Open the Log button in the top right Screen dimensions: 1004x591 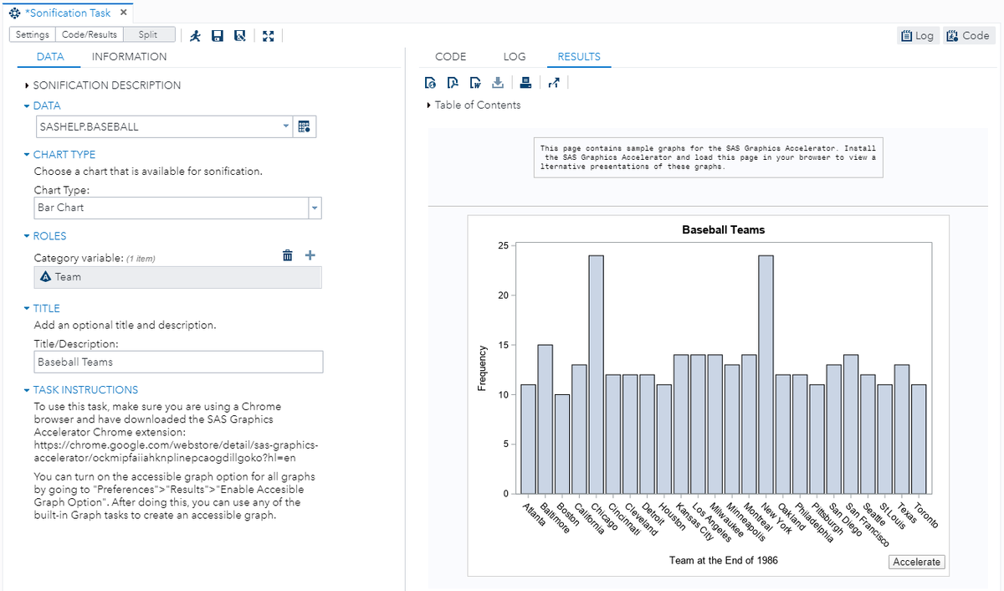coord(917,35)
